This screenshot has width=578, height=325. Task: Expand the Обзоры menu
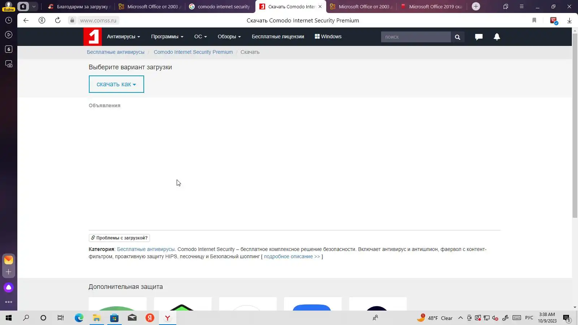[x=229, y=36]
